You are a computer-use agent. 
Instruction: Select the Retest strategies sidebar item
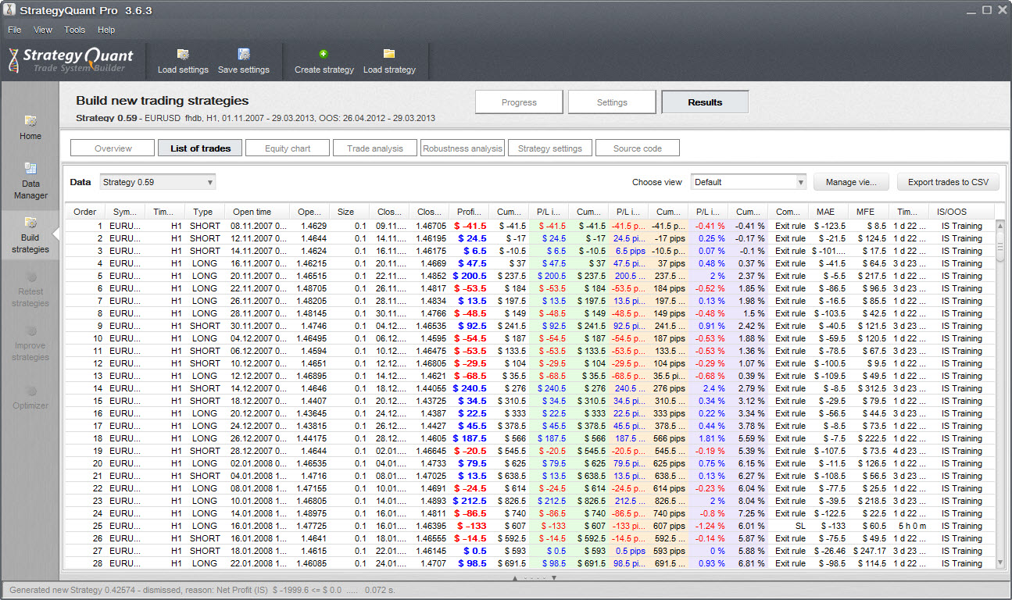click(30, 289)
